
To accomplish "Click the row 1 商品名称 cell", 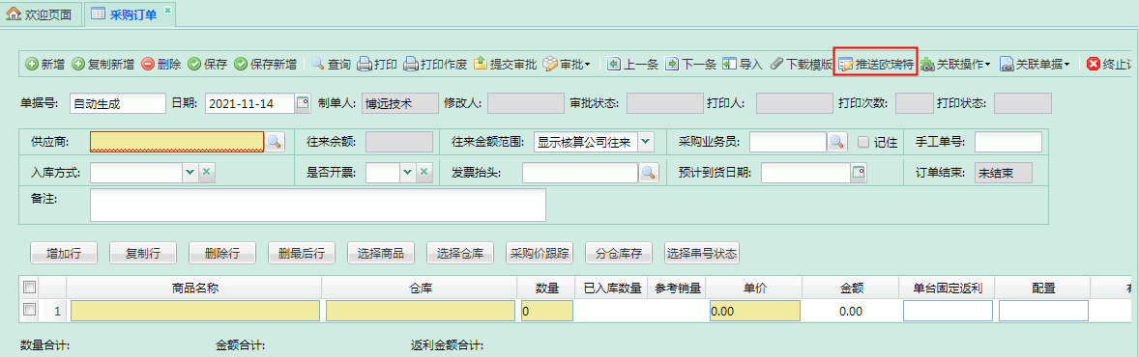I will point(195,311).
